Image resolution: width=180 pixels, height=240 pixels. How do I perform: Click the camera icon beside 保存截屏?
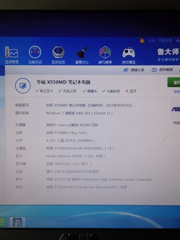154,70
